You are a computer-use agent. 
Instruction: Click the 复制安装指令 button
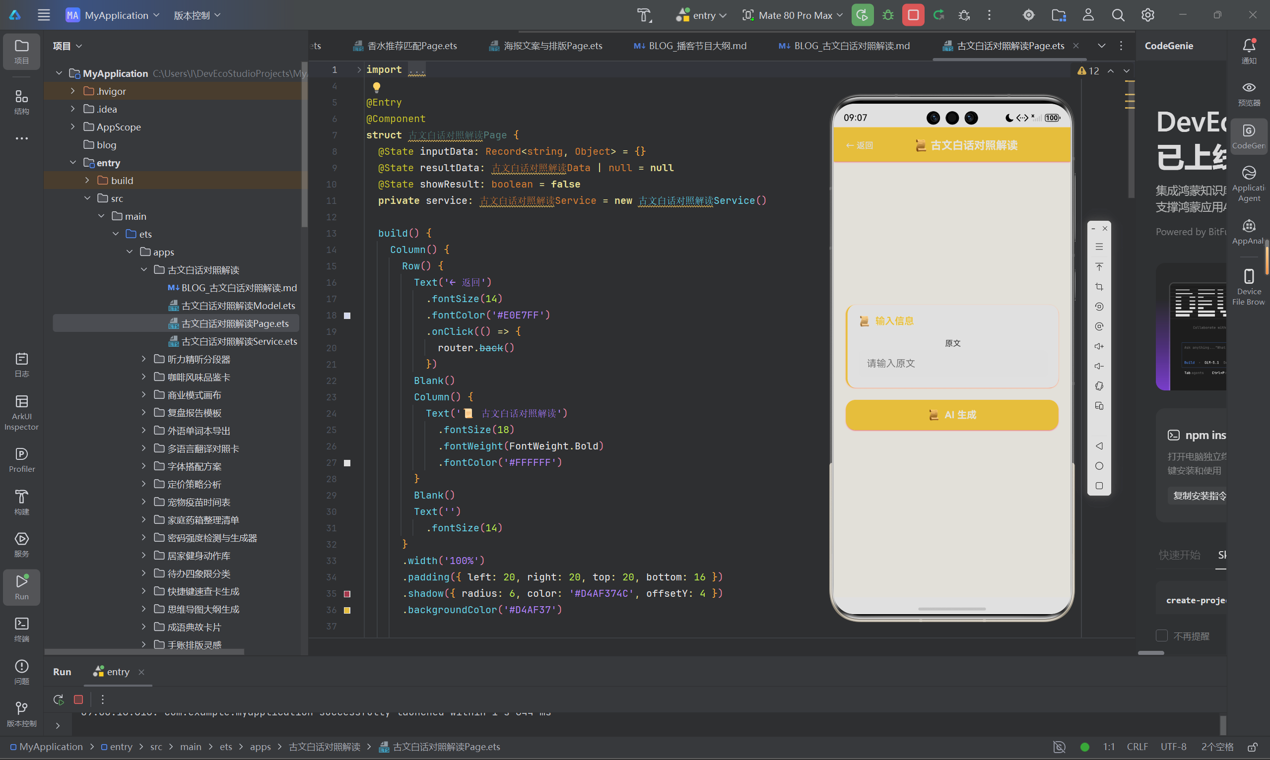click(1199, 495)
